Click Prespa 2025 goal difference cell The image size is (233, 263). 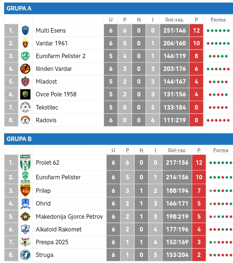(177, 242)
